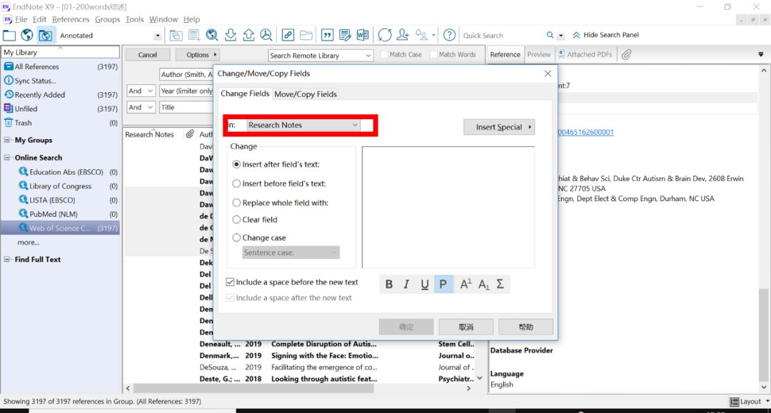Click the Activity Feed icon
Screen dimensions: 771x413
(421, 36)
